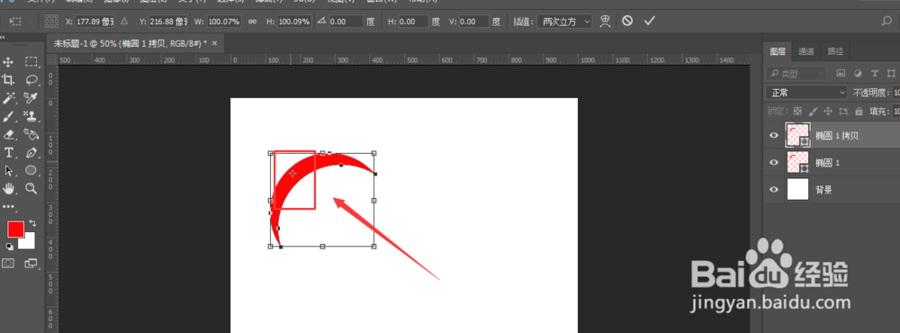Click the red foreground color swatch
The width and height of the screenshot is (900, 333).
[15, 229]
